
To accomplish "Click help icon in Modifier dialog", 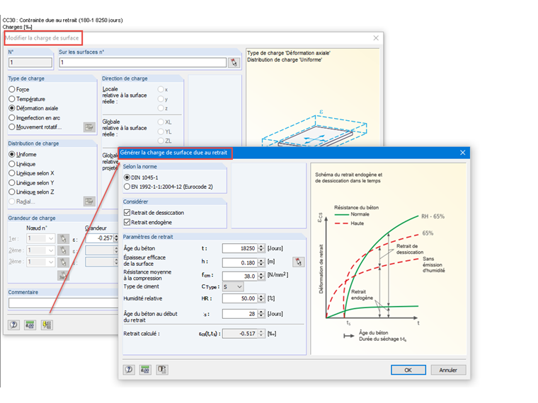I will (x=13, y=325).
